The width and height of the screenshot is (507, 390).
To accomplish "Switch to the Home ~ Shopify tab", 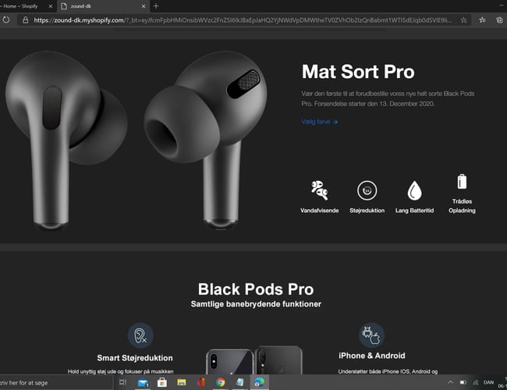I will click(23, 5).
